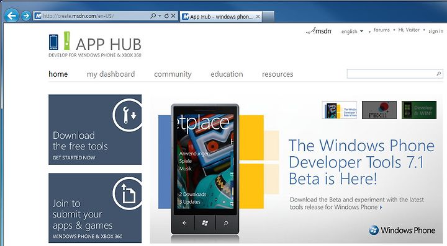
Task: Click the address bar search magnifier icon
Action: 153,16
